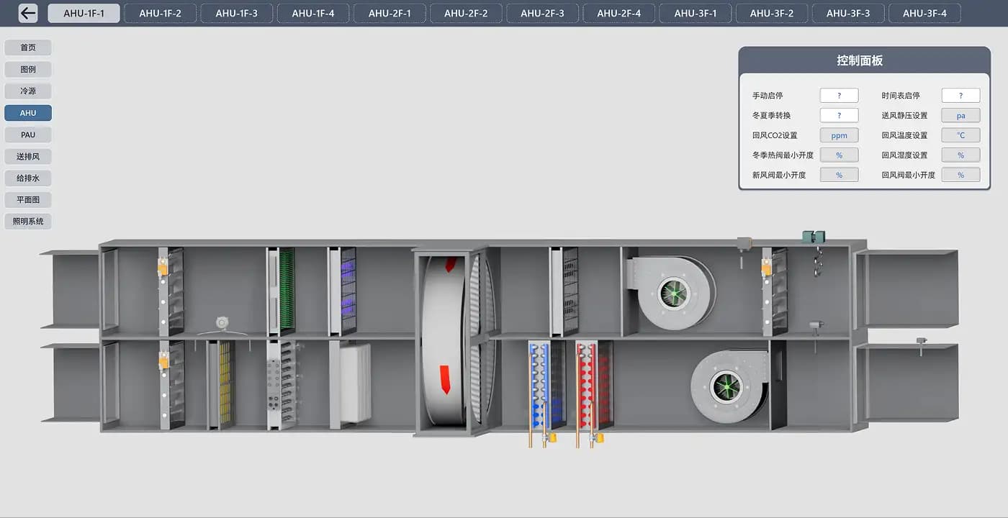The image size is (1008, 518).
Task: Open the 冷源 page from sidebar
Action: 28,91
